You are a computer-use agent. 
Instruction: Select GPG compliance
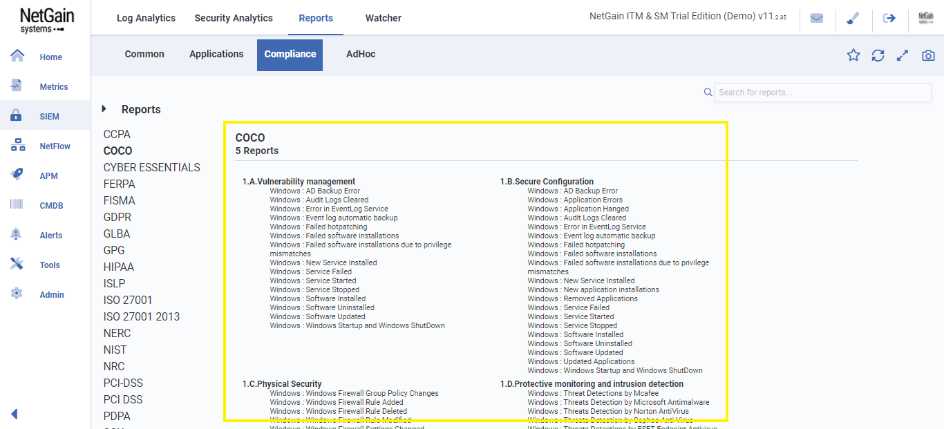pyautogui.click(x=114, y=250)
